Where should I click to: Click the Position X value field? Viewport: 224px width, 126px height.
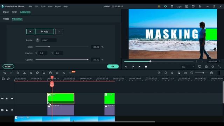[43, 53]
